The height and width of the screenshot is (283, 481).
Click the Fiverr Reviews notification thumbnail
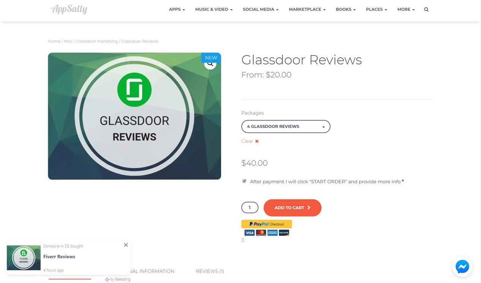[24, 258]
